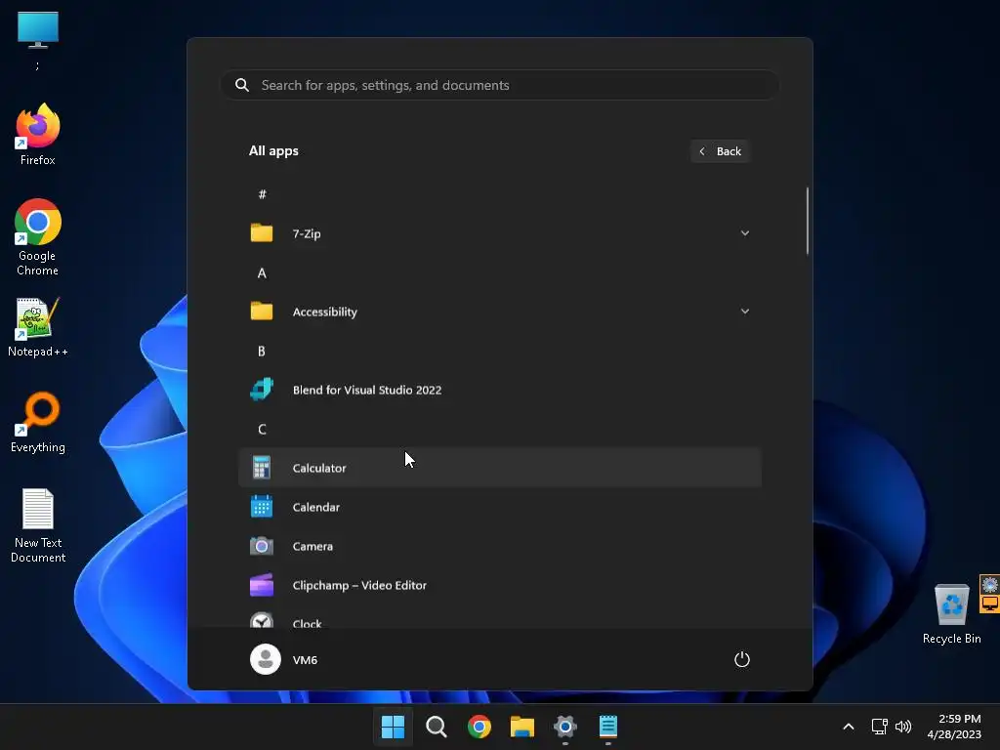Expand the Accessibility folder chevron

745,312
